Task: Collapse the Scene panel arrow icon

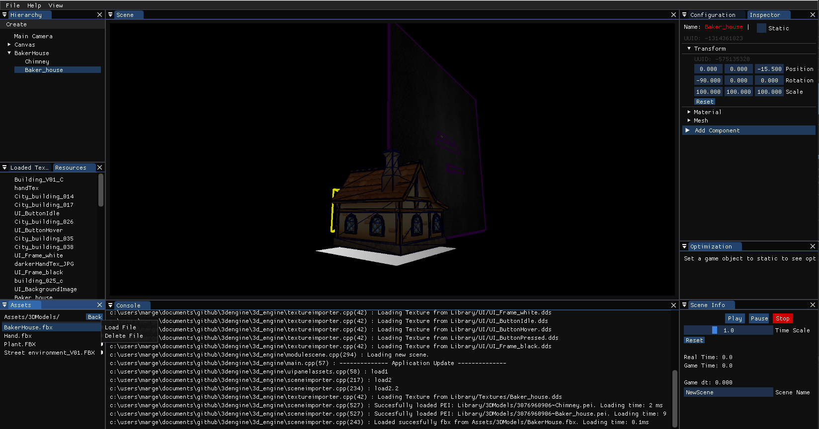Action: point(110,15)
